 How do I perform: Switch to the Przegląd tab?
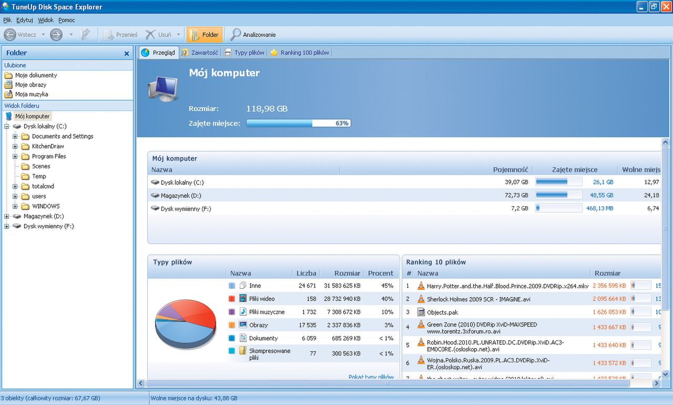(159, 53)
